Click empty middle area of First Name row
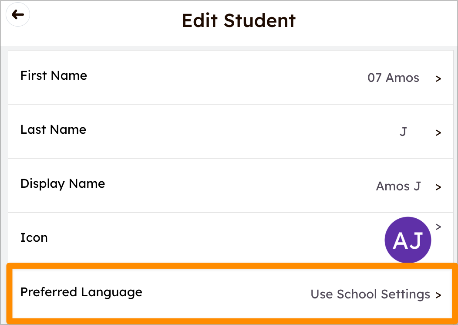 pyautogui.click(x=218, y=78)
